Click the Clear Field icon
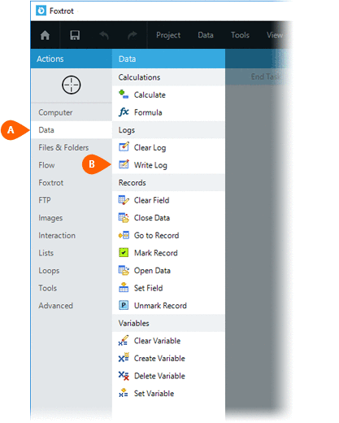Image resolution: width=339 pixels, height=423 pixels. click(x=124, y=200)
